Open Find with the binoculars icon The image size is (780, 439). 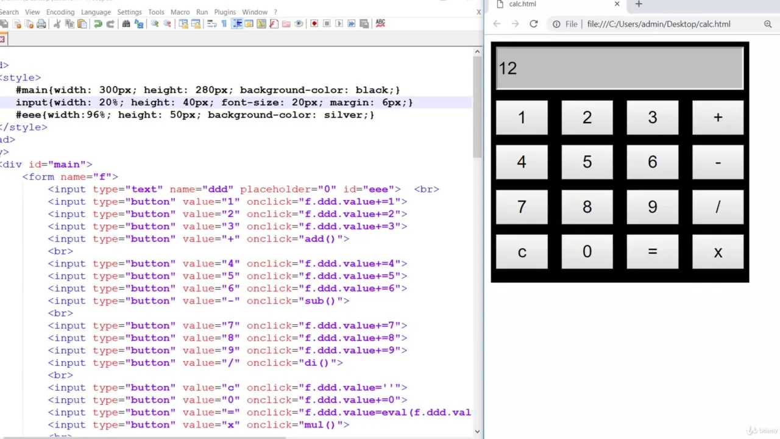[x=126, y=24]
